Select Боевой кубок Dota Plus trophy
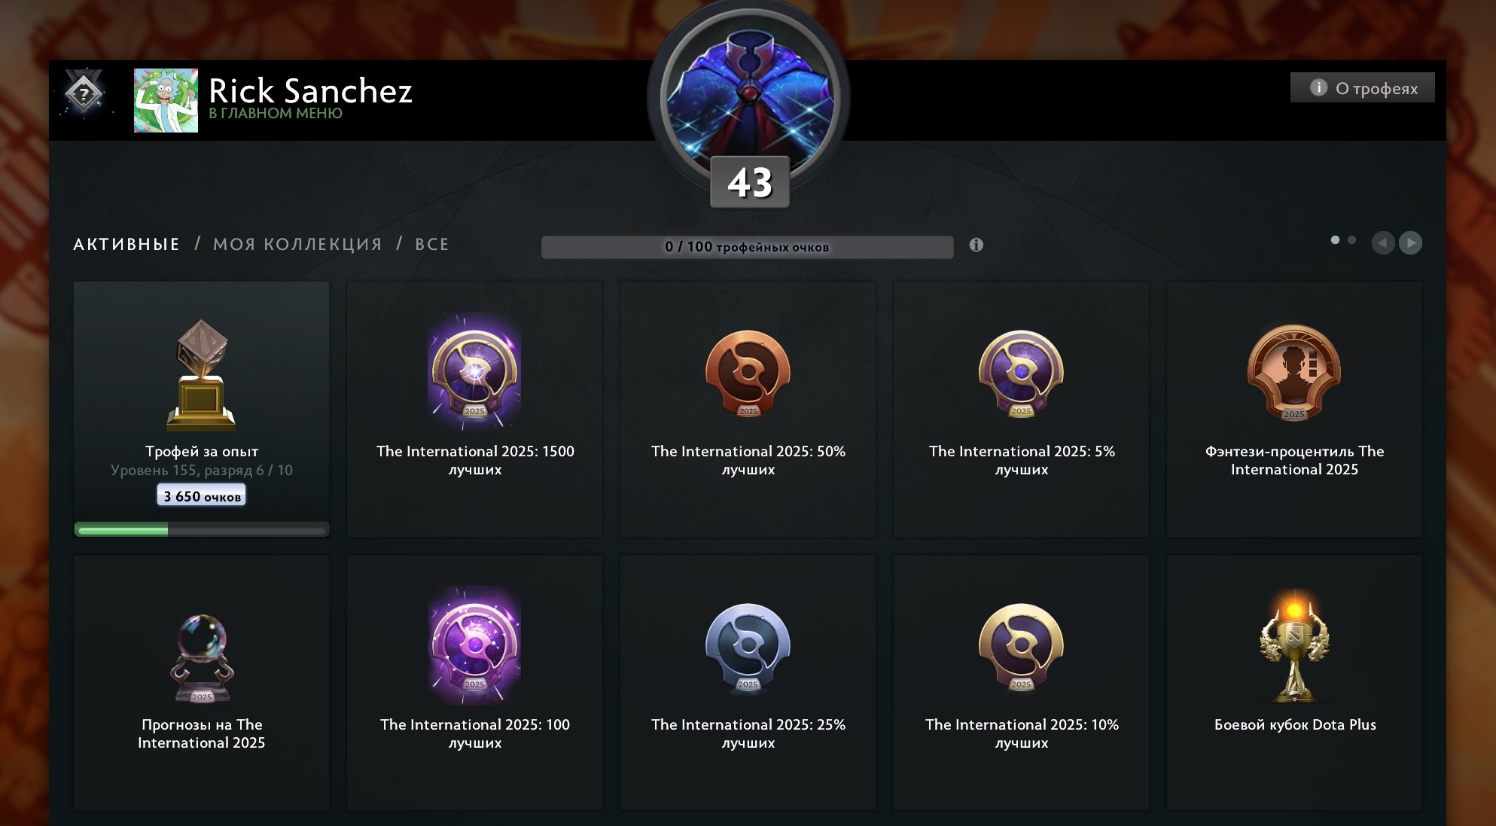The width and height of the screenshot is (1496, 826). (1294, 682)
